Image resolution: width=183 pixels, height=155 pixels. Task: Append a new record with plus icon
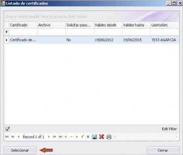coord(66,137)
